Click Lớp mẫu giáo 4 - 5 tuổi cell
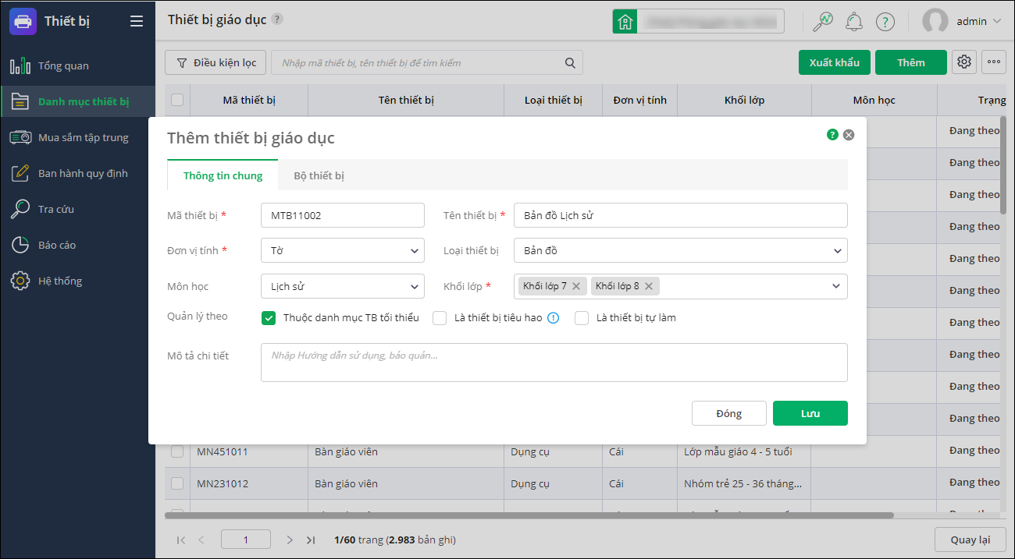This screenshot has height=559, width=1015. click(x=744, y=451)
